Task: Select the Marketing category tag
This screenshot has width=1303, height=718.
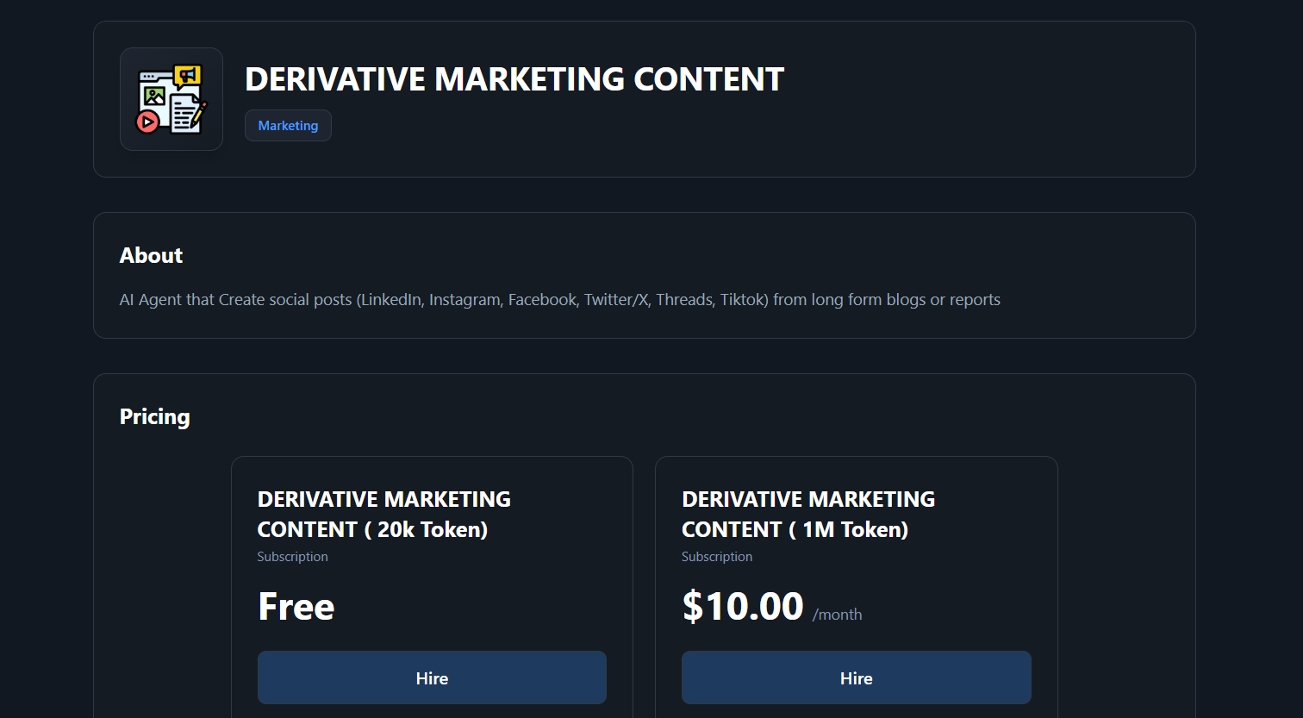Action: pos(288,126)
